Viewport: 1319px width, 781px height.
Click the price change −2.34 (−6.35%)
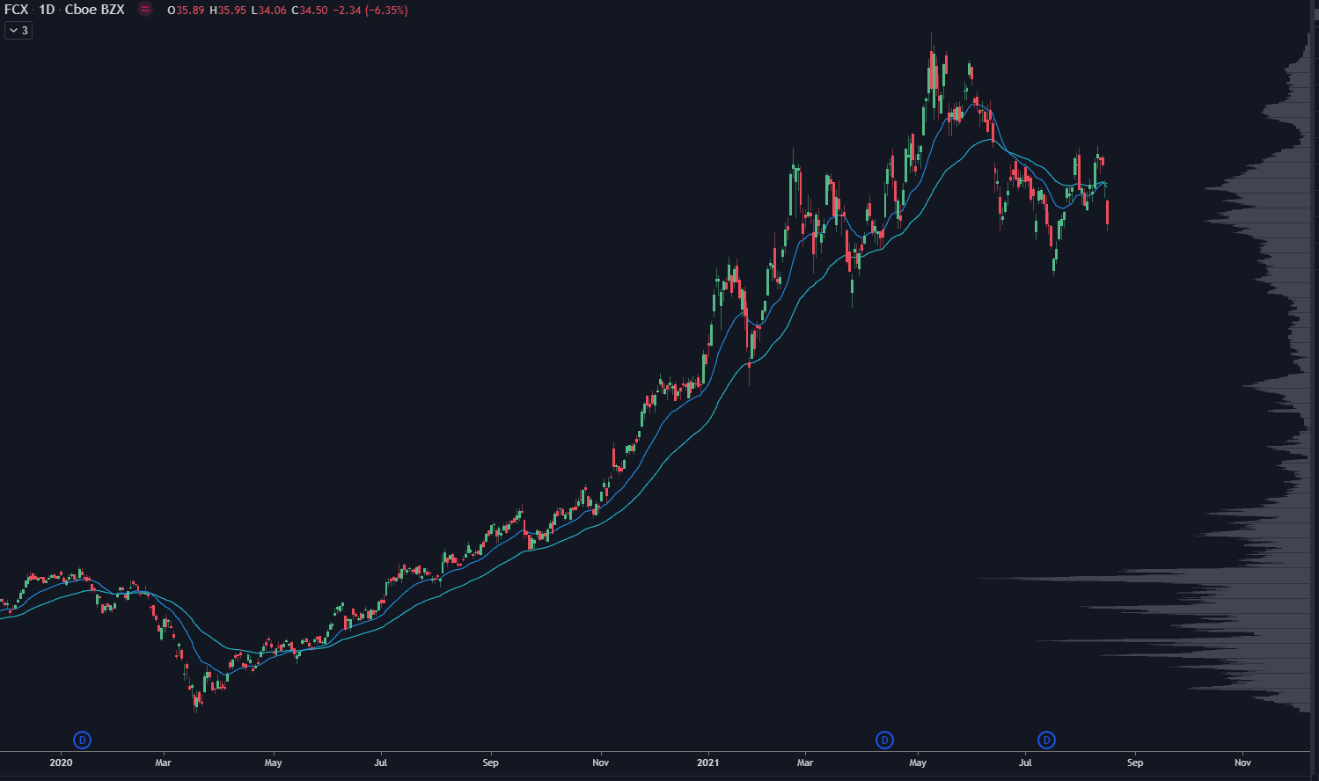(370, 11)
